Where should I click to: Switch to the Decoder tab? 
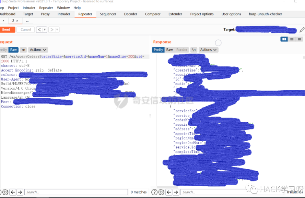click(130, 14)
